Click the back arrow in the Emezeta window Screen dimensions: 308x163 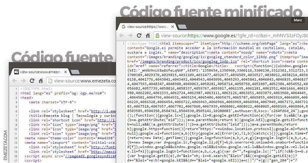[x=14, y=81]
